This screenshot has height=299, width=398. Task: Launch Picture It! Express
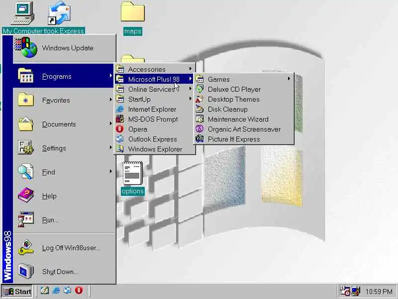pyautogui.click(x=244, y=139)
